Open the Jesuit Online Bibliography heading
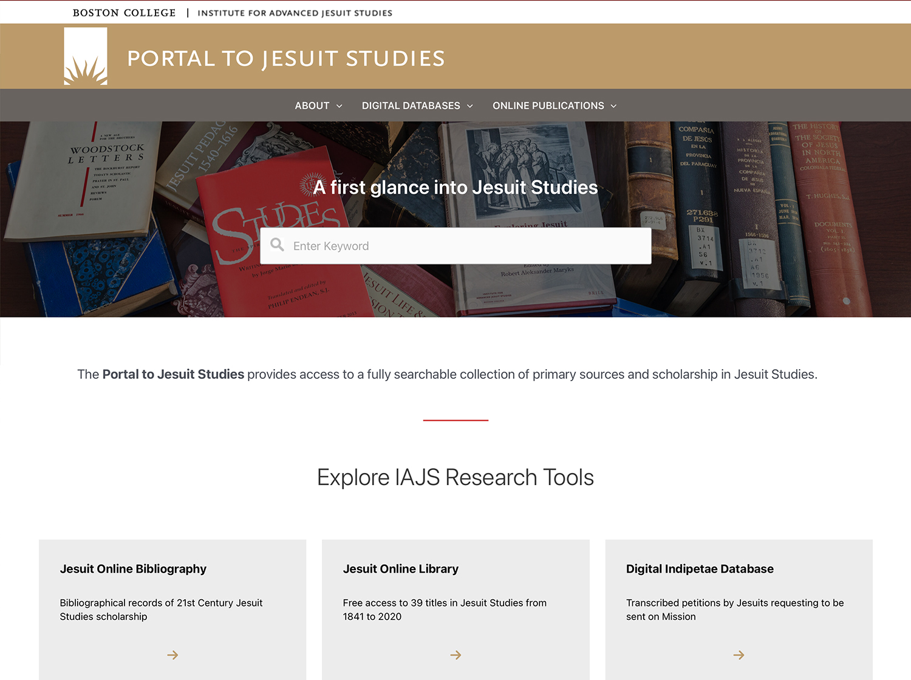The image size is (911, 680). coord(133,569)
